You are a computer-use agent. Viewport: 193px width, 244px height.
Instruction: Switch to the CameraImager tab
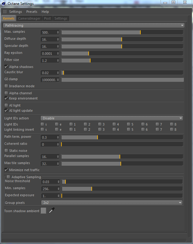29,18
